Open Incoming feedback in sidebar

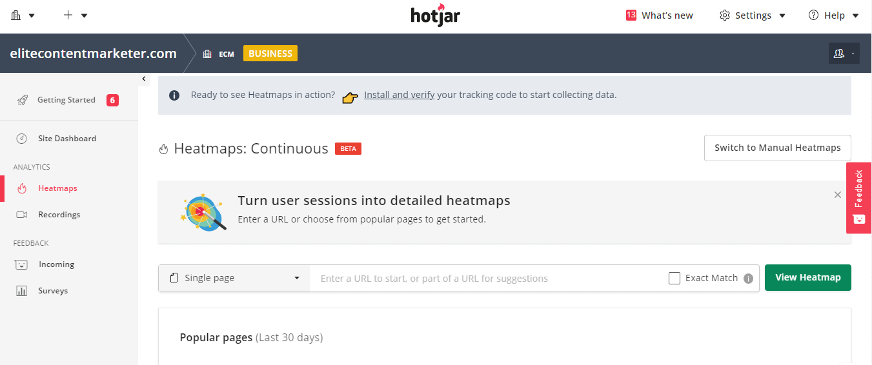coord(56,264)
